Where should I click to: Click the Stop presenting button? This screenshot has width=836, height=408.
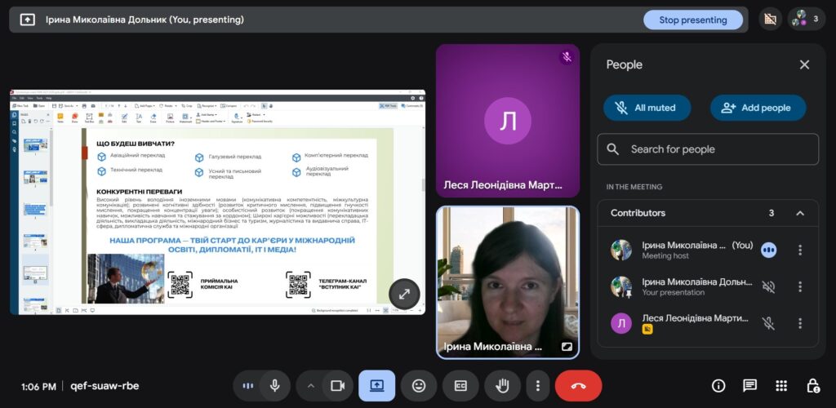coord(692,20)
